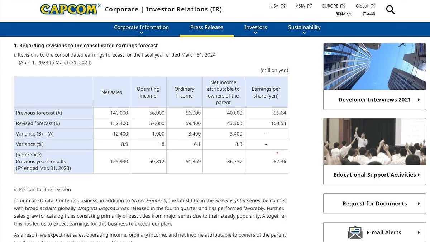Click external link icon beside ASIA
Screen dimensions: 430x242
[x=309, y=6]
